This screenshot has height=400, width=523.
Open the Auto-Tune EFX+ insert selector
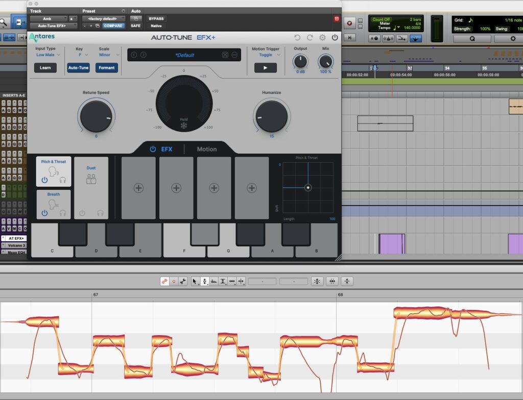point(53,26)
